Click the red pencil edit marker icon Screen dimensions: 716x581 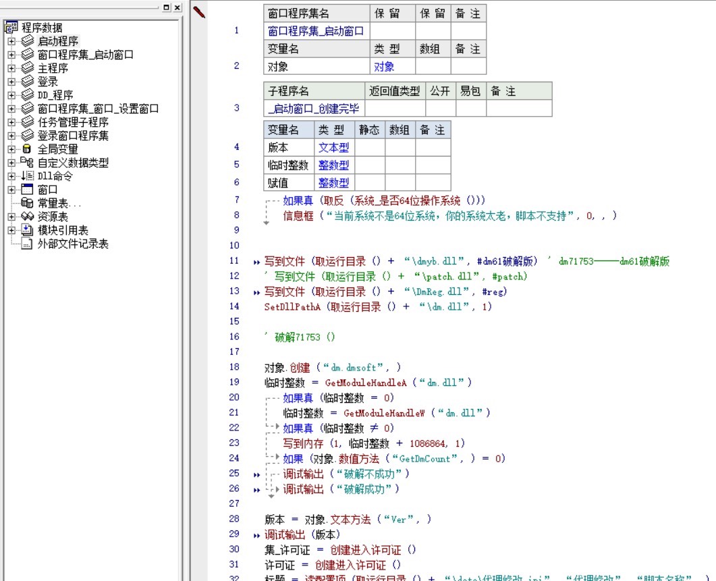pos(199,11)
